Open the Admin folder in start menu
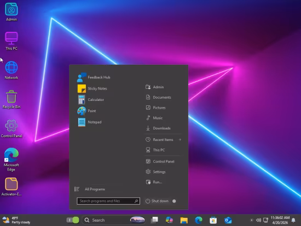The height and width of the screenshot is (226, 301). [x=155, y=87]
